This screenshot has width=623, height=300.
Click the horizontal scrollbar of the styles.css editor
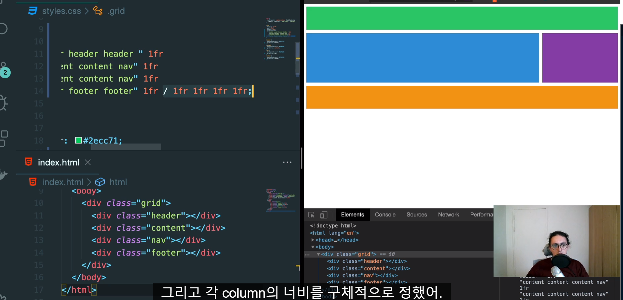(x=126, y=147)
